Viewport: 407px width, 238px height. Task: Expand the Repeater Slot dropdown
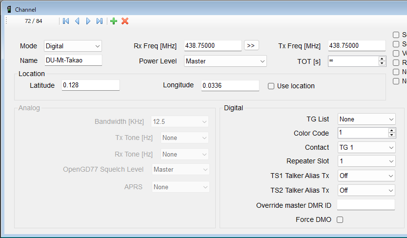pyautogui.click(x=366, y=161)
